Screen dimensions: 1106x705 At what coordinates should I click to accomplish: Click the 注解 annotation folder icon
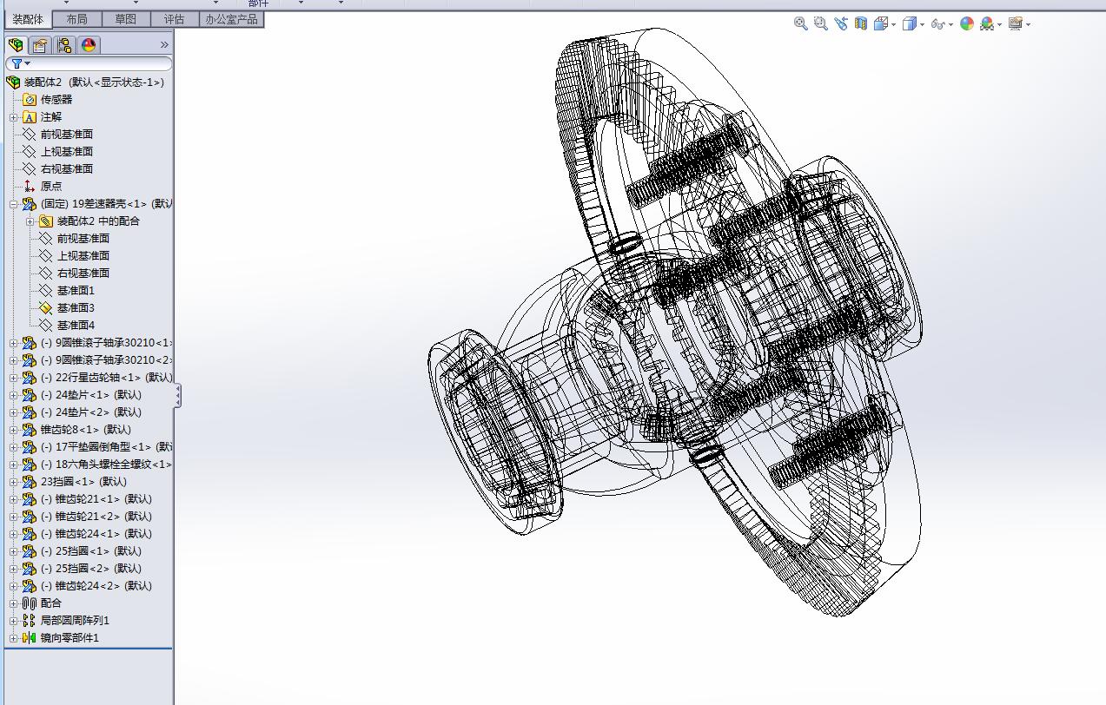30,116
